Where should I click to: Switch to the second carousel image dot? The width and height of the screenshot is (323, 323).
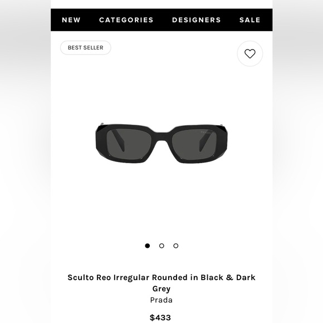pos(161,246)
